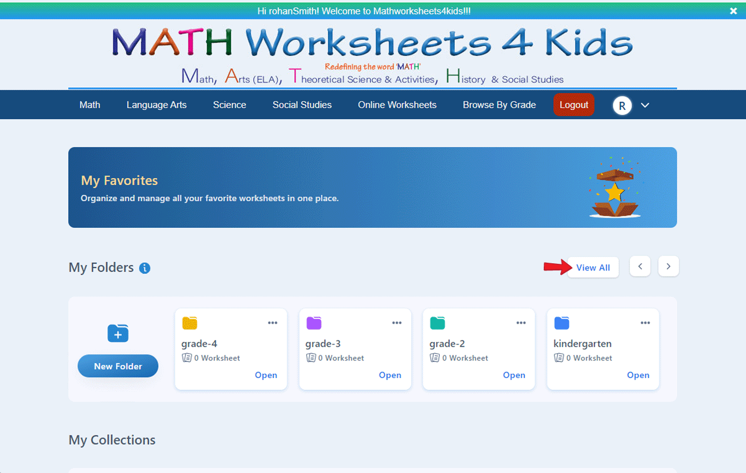
Task: Go to next folders with right arrow
Action: (668, 266)
